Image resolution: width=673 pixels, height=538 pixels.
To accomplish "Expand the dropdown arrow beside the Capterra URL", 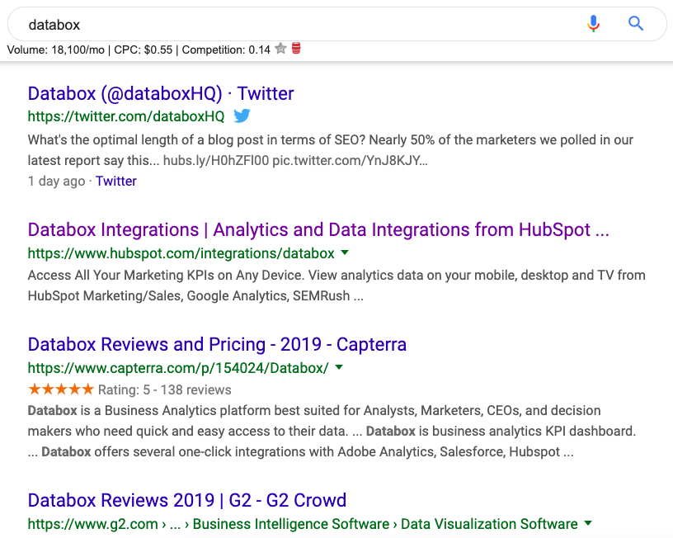I will (x=339, y=366).
